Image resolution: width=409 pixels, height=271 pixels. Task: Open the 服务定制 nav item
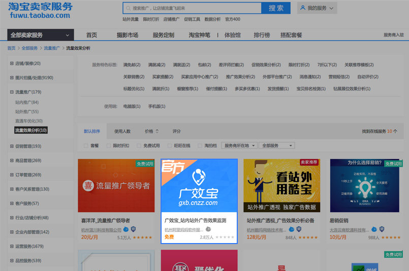click(163, 35)
